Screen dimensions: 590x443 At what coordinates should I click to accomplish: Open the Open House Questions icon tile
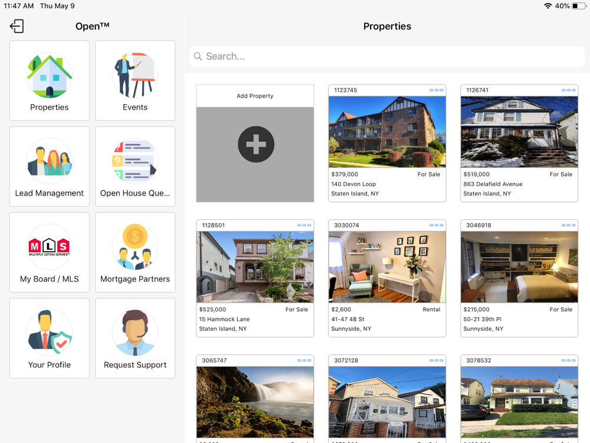click(135, 161)
